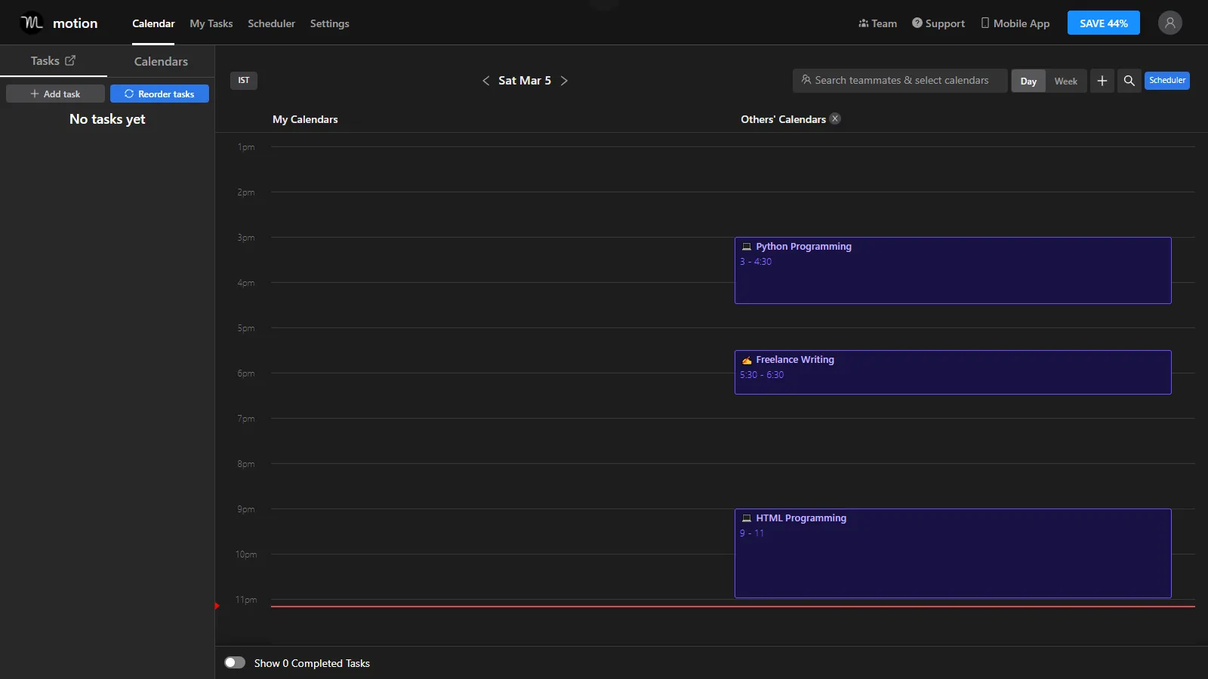
Task: Open the Scheduler nav tab
Action: [271, 23]
